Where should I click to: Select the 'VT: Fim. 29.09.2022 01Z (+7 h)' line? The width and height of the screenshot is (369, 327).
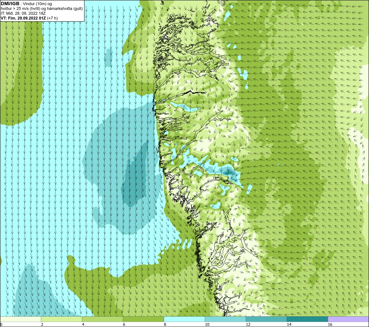[x=29, y=18]
